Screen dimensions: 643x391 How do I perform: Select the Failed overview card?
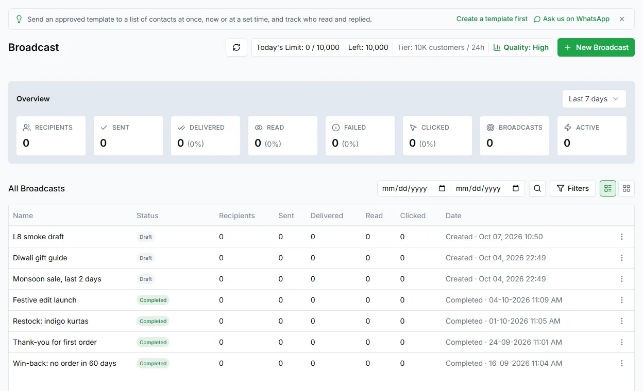[x=360, y=136]
